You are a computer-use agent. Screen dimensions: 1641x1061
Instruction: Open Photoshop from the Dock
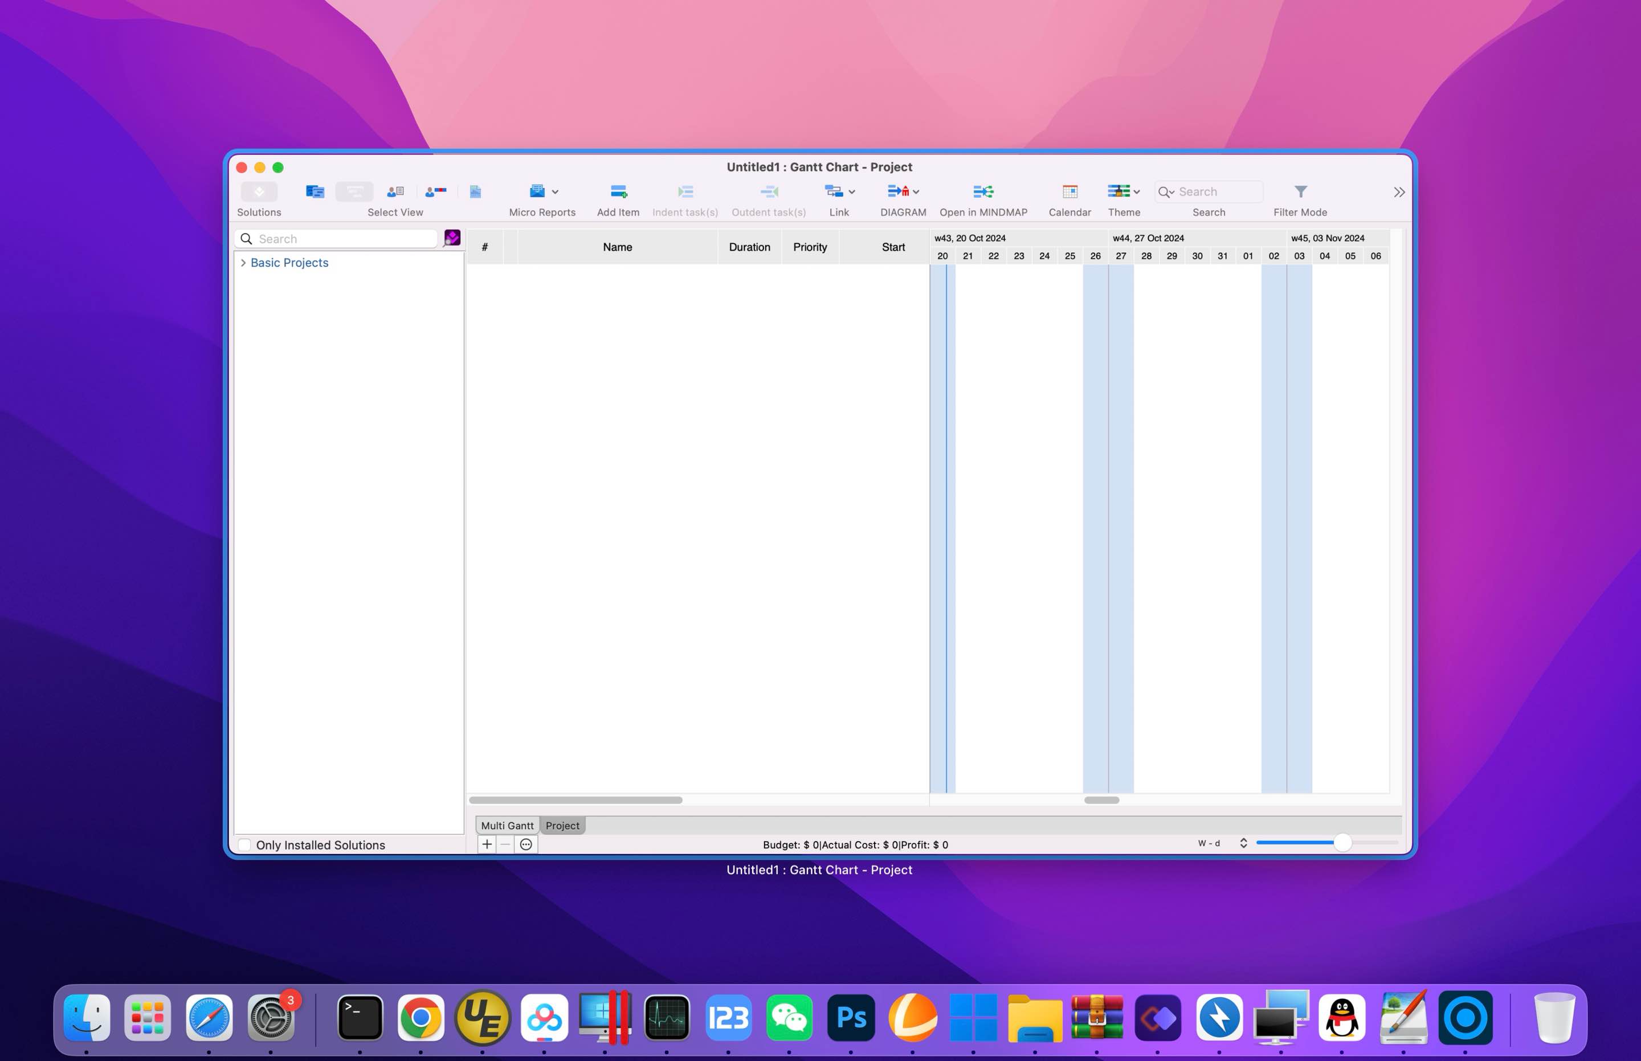pyautogui.click(x=851, y=1017)
